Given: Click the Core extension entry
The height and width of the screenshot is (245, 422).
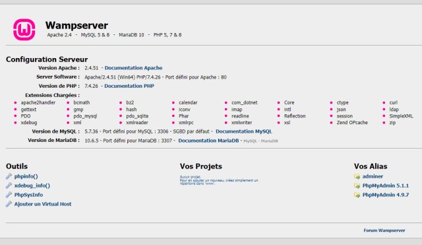Looking at the screenshot, I should (289, 103).
